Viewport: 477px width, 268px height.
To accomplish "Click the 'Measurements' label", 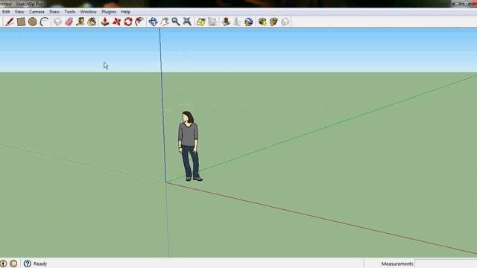I will (397, 264).
